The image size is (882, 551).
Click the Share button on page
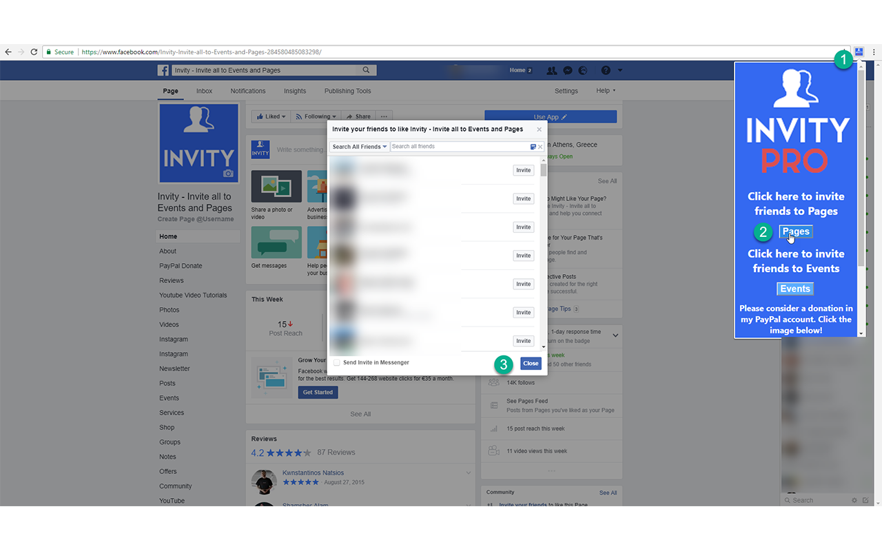[358, 116]
